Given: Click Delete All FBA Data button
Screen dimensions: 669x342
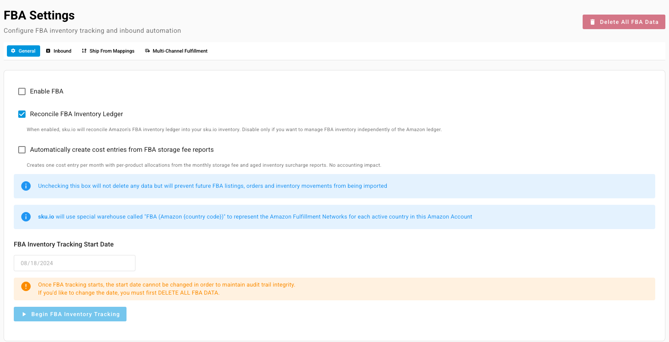Looking at the screenshot, I should pyautogui.click(x=624, y=22).
